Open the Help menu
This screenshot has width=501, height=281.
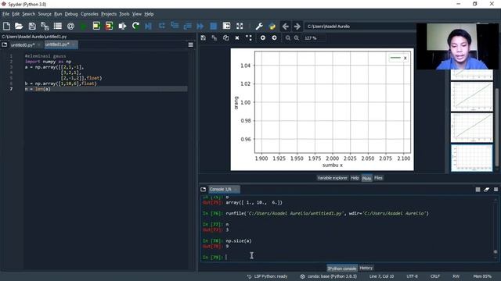149,14
